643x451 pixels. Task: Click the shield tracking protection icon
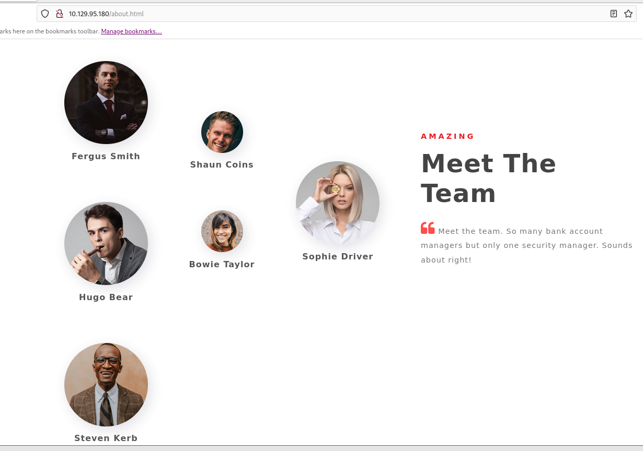point(45,14)
